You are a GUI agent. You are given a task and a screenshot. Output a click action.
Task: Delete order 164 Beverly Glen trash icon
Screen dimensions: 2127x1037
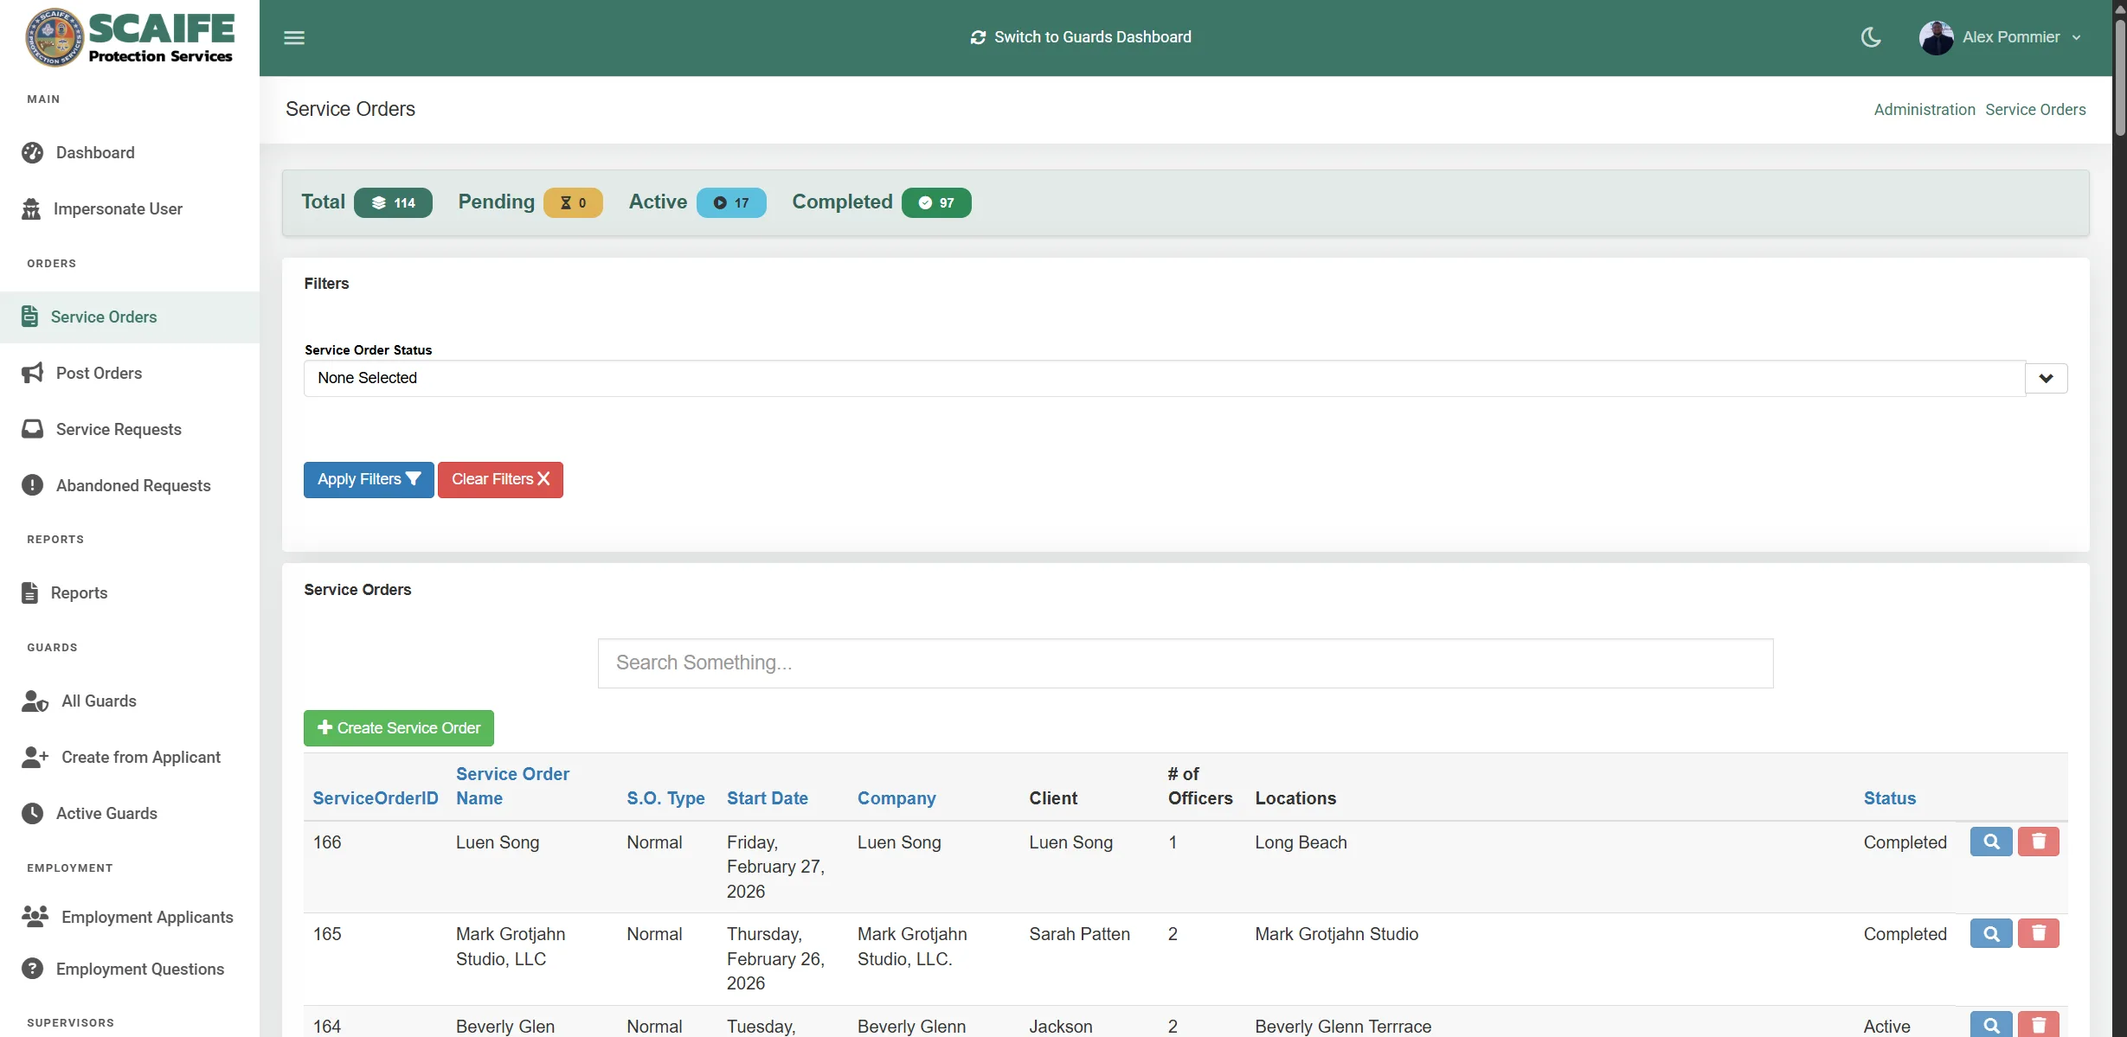[x=2039, y=1025]
